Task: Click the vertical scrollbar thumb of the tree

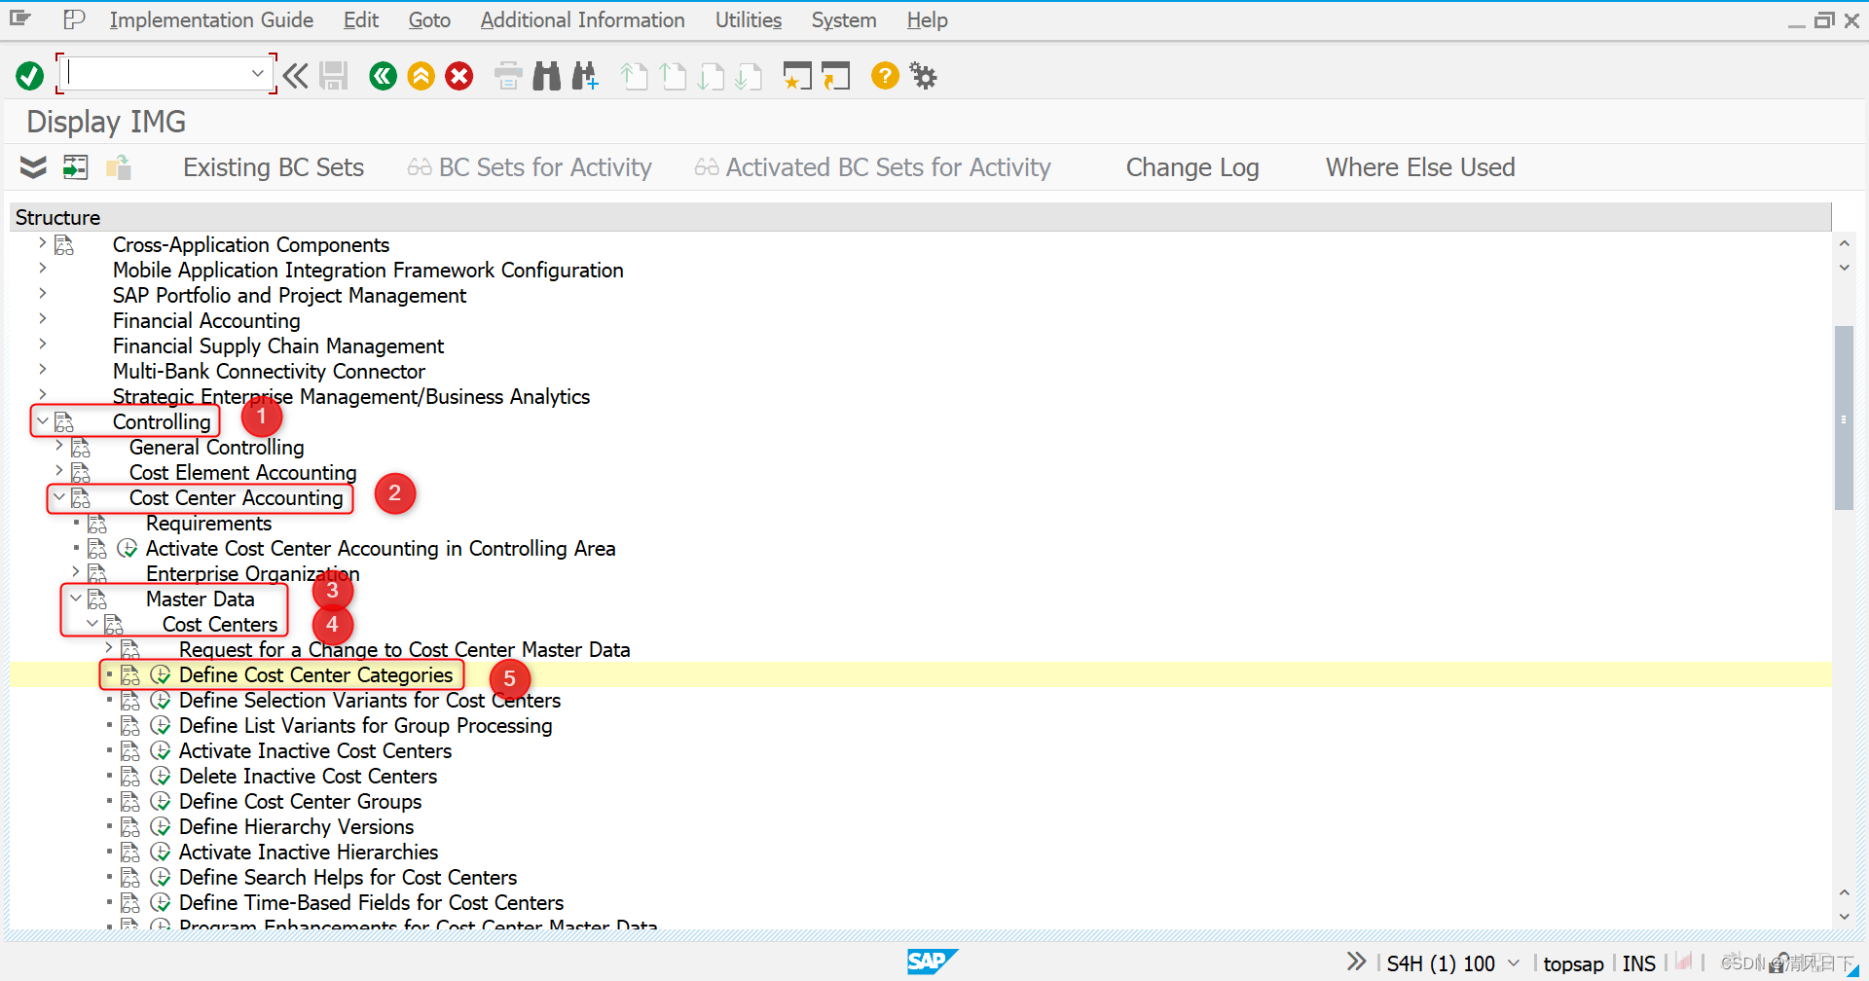Action: 1844,418
